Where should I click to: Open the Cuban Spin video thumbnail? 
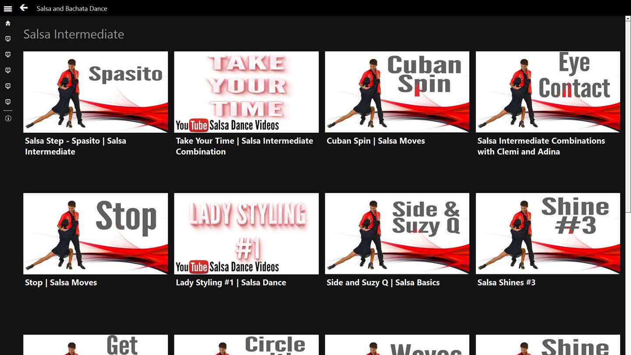coord(397,92)
